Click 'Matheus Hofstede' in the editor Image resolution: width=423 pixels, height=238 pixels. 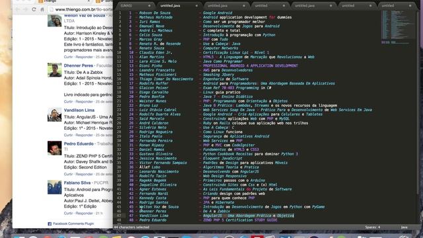156,17
